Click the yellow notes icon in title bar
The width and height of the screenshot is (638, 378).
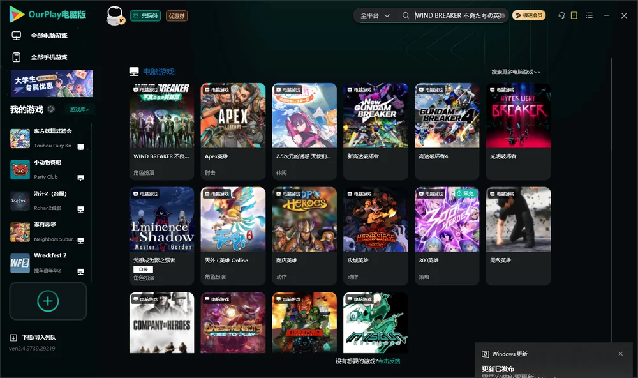click(x=574, y=15)
